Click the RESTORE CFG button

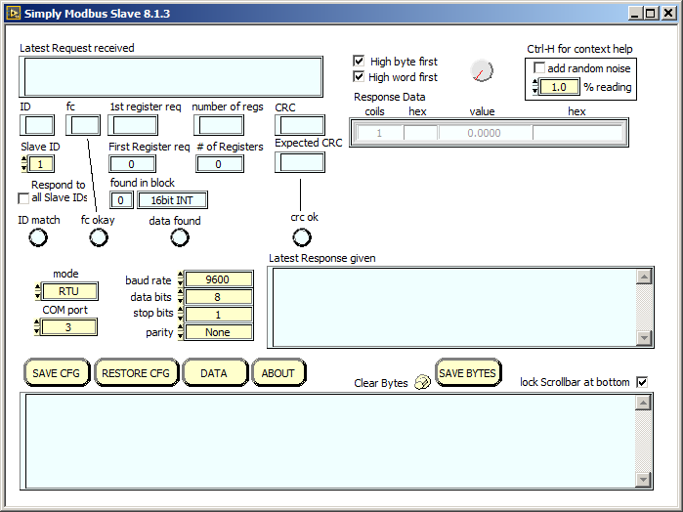pos(137,373)
